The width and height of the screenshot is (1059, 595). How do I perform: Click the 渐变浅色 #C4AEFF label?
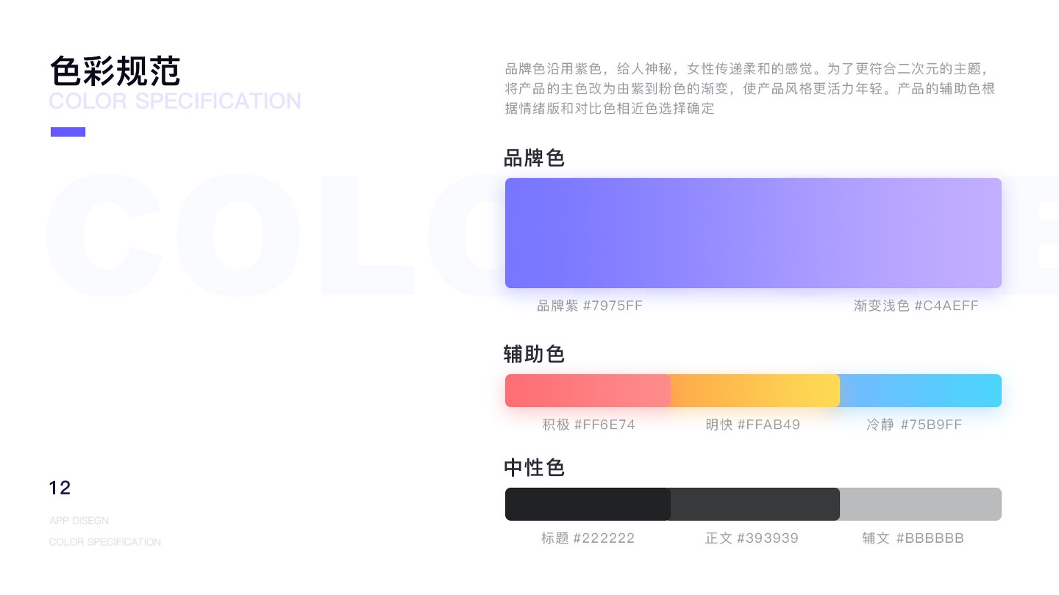[x=916, y=306]
